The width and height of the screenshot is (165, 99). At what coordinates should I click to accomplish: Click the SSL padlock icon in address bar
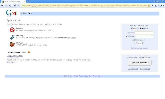[149, 6]
